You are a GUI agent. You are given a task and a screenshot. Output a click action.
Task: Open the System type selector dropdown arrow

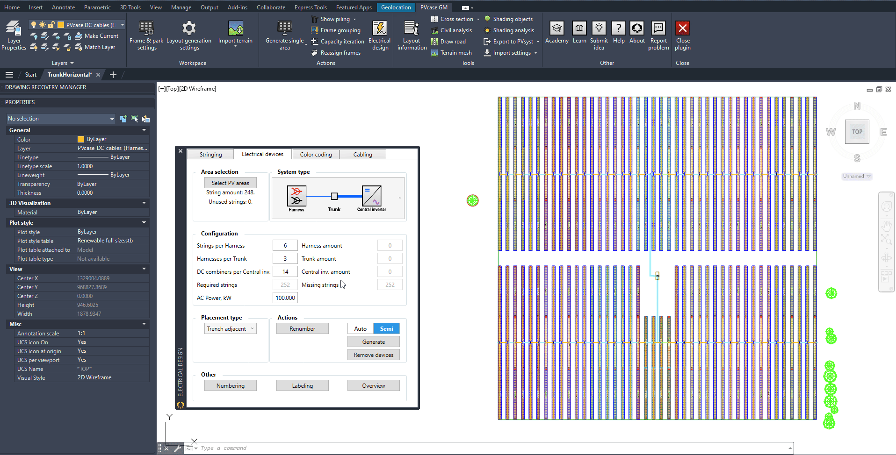pos(400,198)
